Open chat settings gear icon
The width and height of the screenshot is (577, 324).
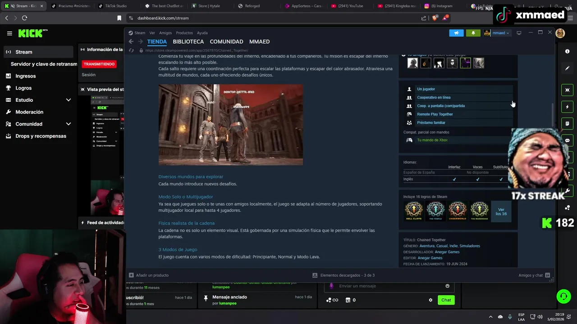(x=430, y=300)
